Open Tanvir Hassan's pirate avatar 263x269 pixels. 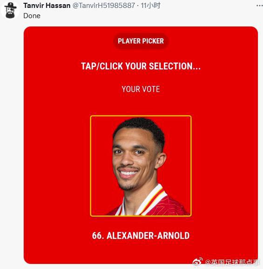tap(10, 10)
